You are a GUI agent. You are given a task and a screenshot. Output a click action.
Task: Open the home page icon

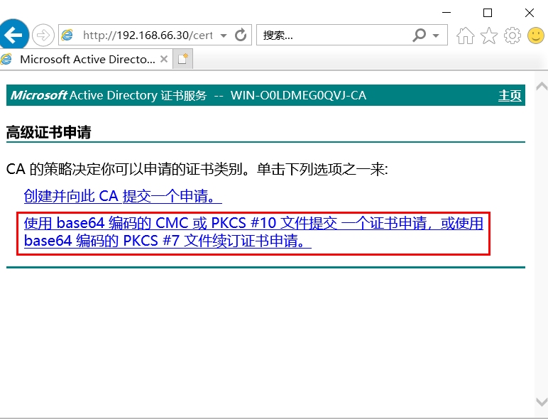tap(465, 36)
